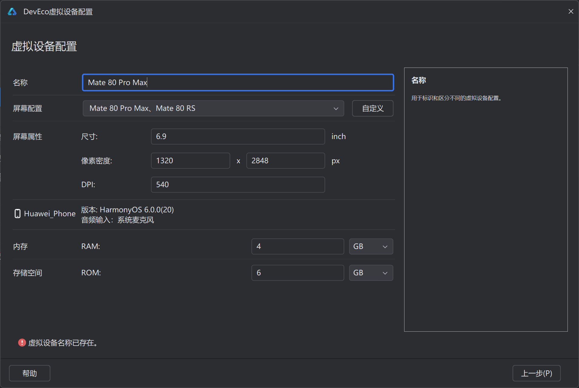
Task: Click the 音频输入：系统麦克风 text
Action: tap(118, 220)
